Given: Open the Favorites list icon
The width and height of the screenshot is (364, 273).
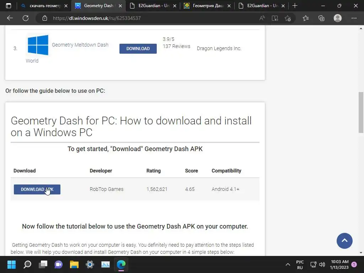Looking at the screenshot, I should tap(306, 18).
